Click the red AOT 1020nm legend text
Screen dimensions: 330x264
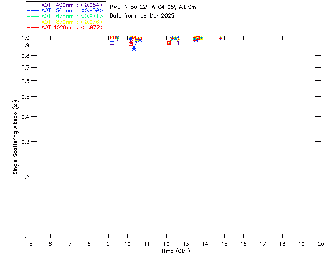(x=72, y=27)
